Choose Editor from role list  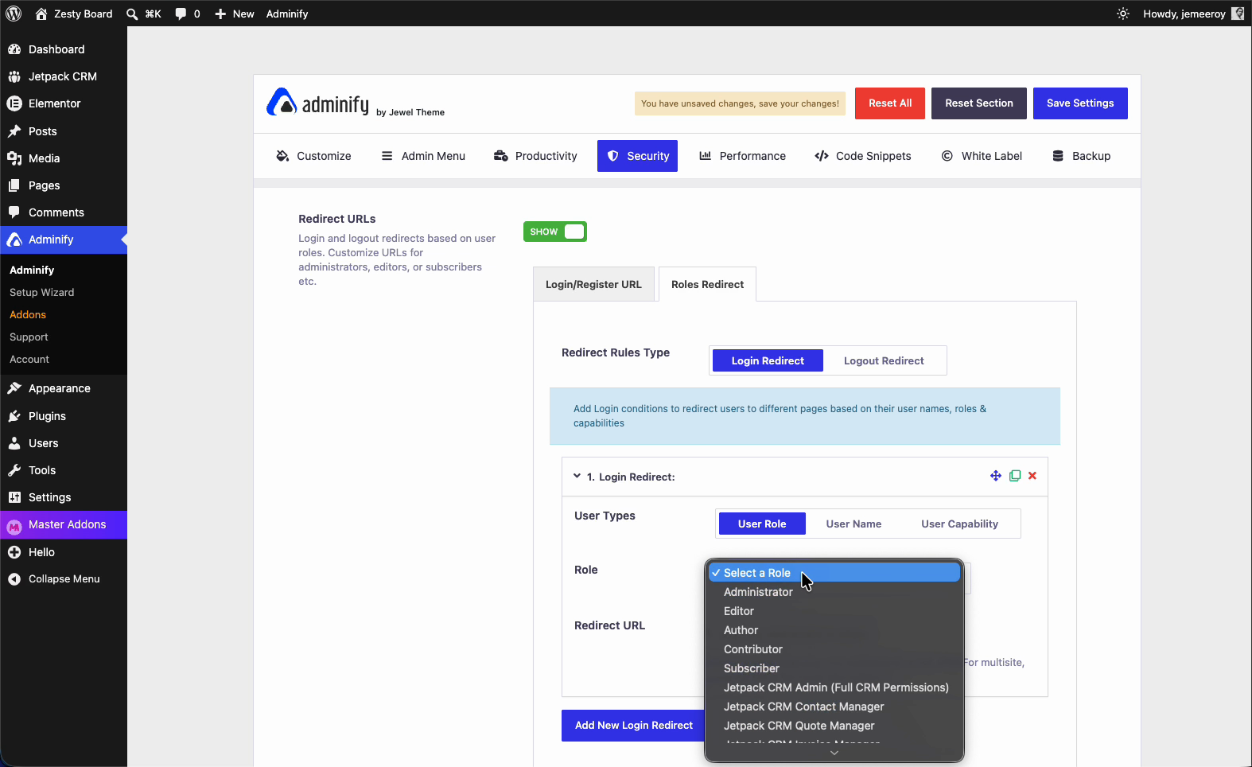click(834, 611)
